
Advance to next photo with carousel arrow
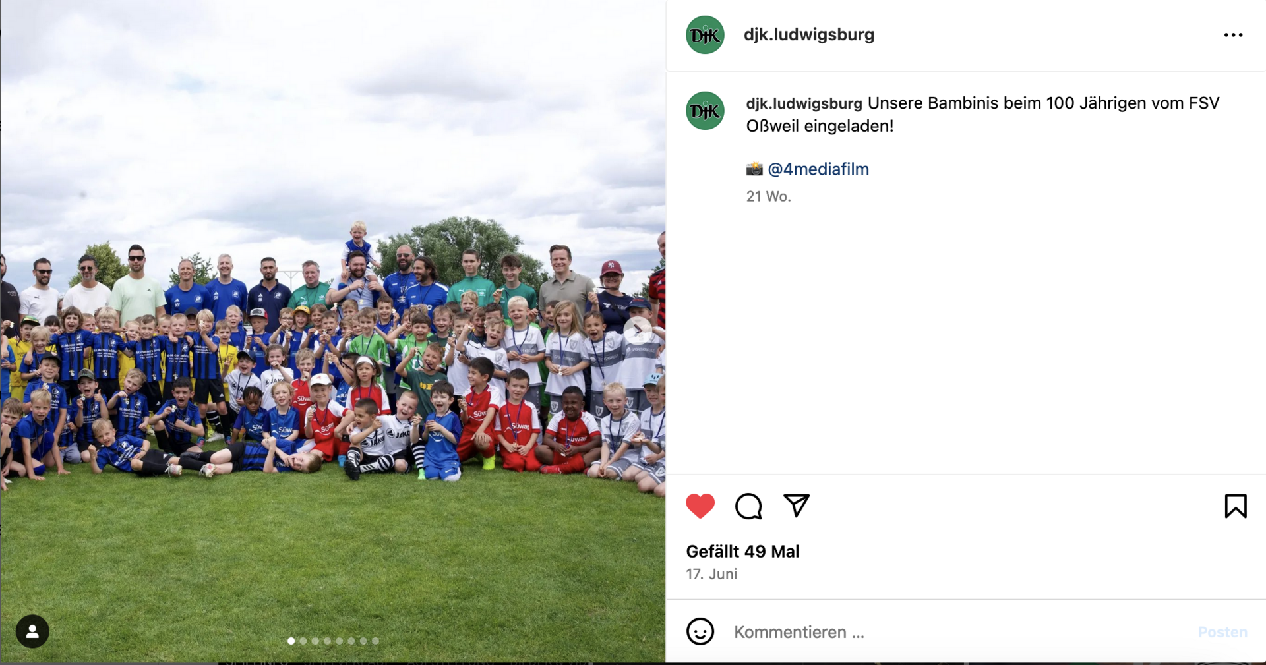click(x=638, y=330)
